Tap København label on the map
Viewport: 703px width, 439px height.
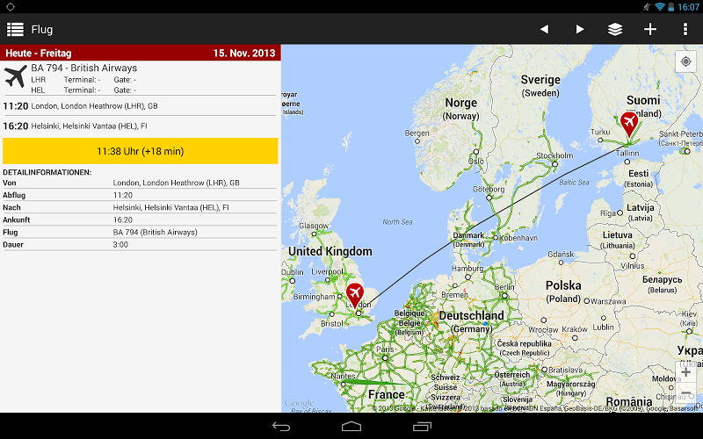click(x=518, y=238)
